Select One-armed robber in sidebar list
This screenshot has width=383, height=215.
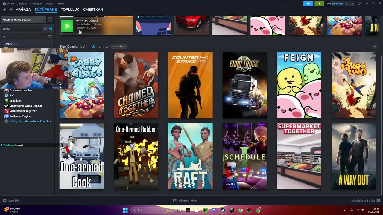point(21,90)
